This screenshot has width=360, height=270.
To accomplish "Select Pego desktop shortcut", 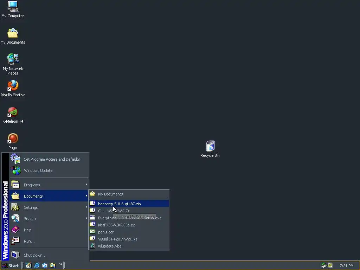I will [13, 141].
